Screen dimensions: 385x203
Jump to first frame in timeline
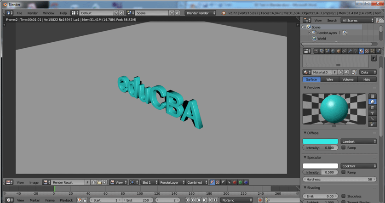point(188,200)
